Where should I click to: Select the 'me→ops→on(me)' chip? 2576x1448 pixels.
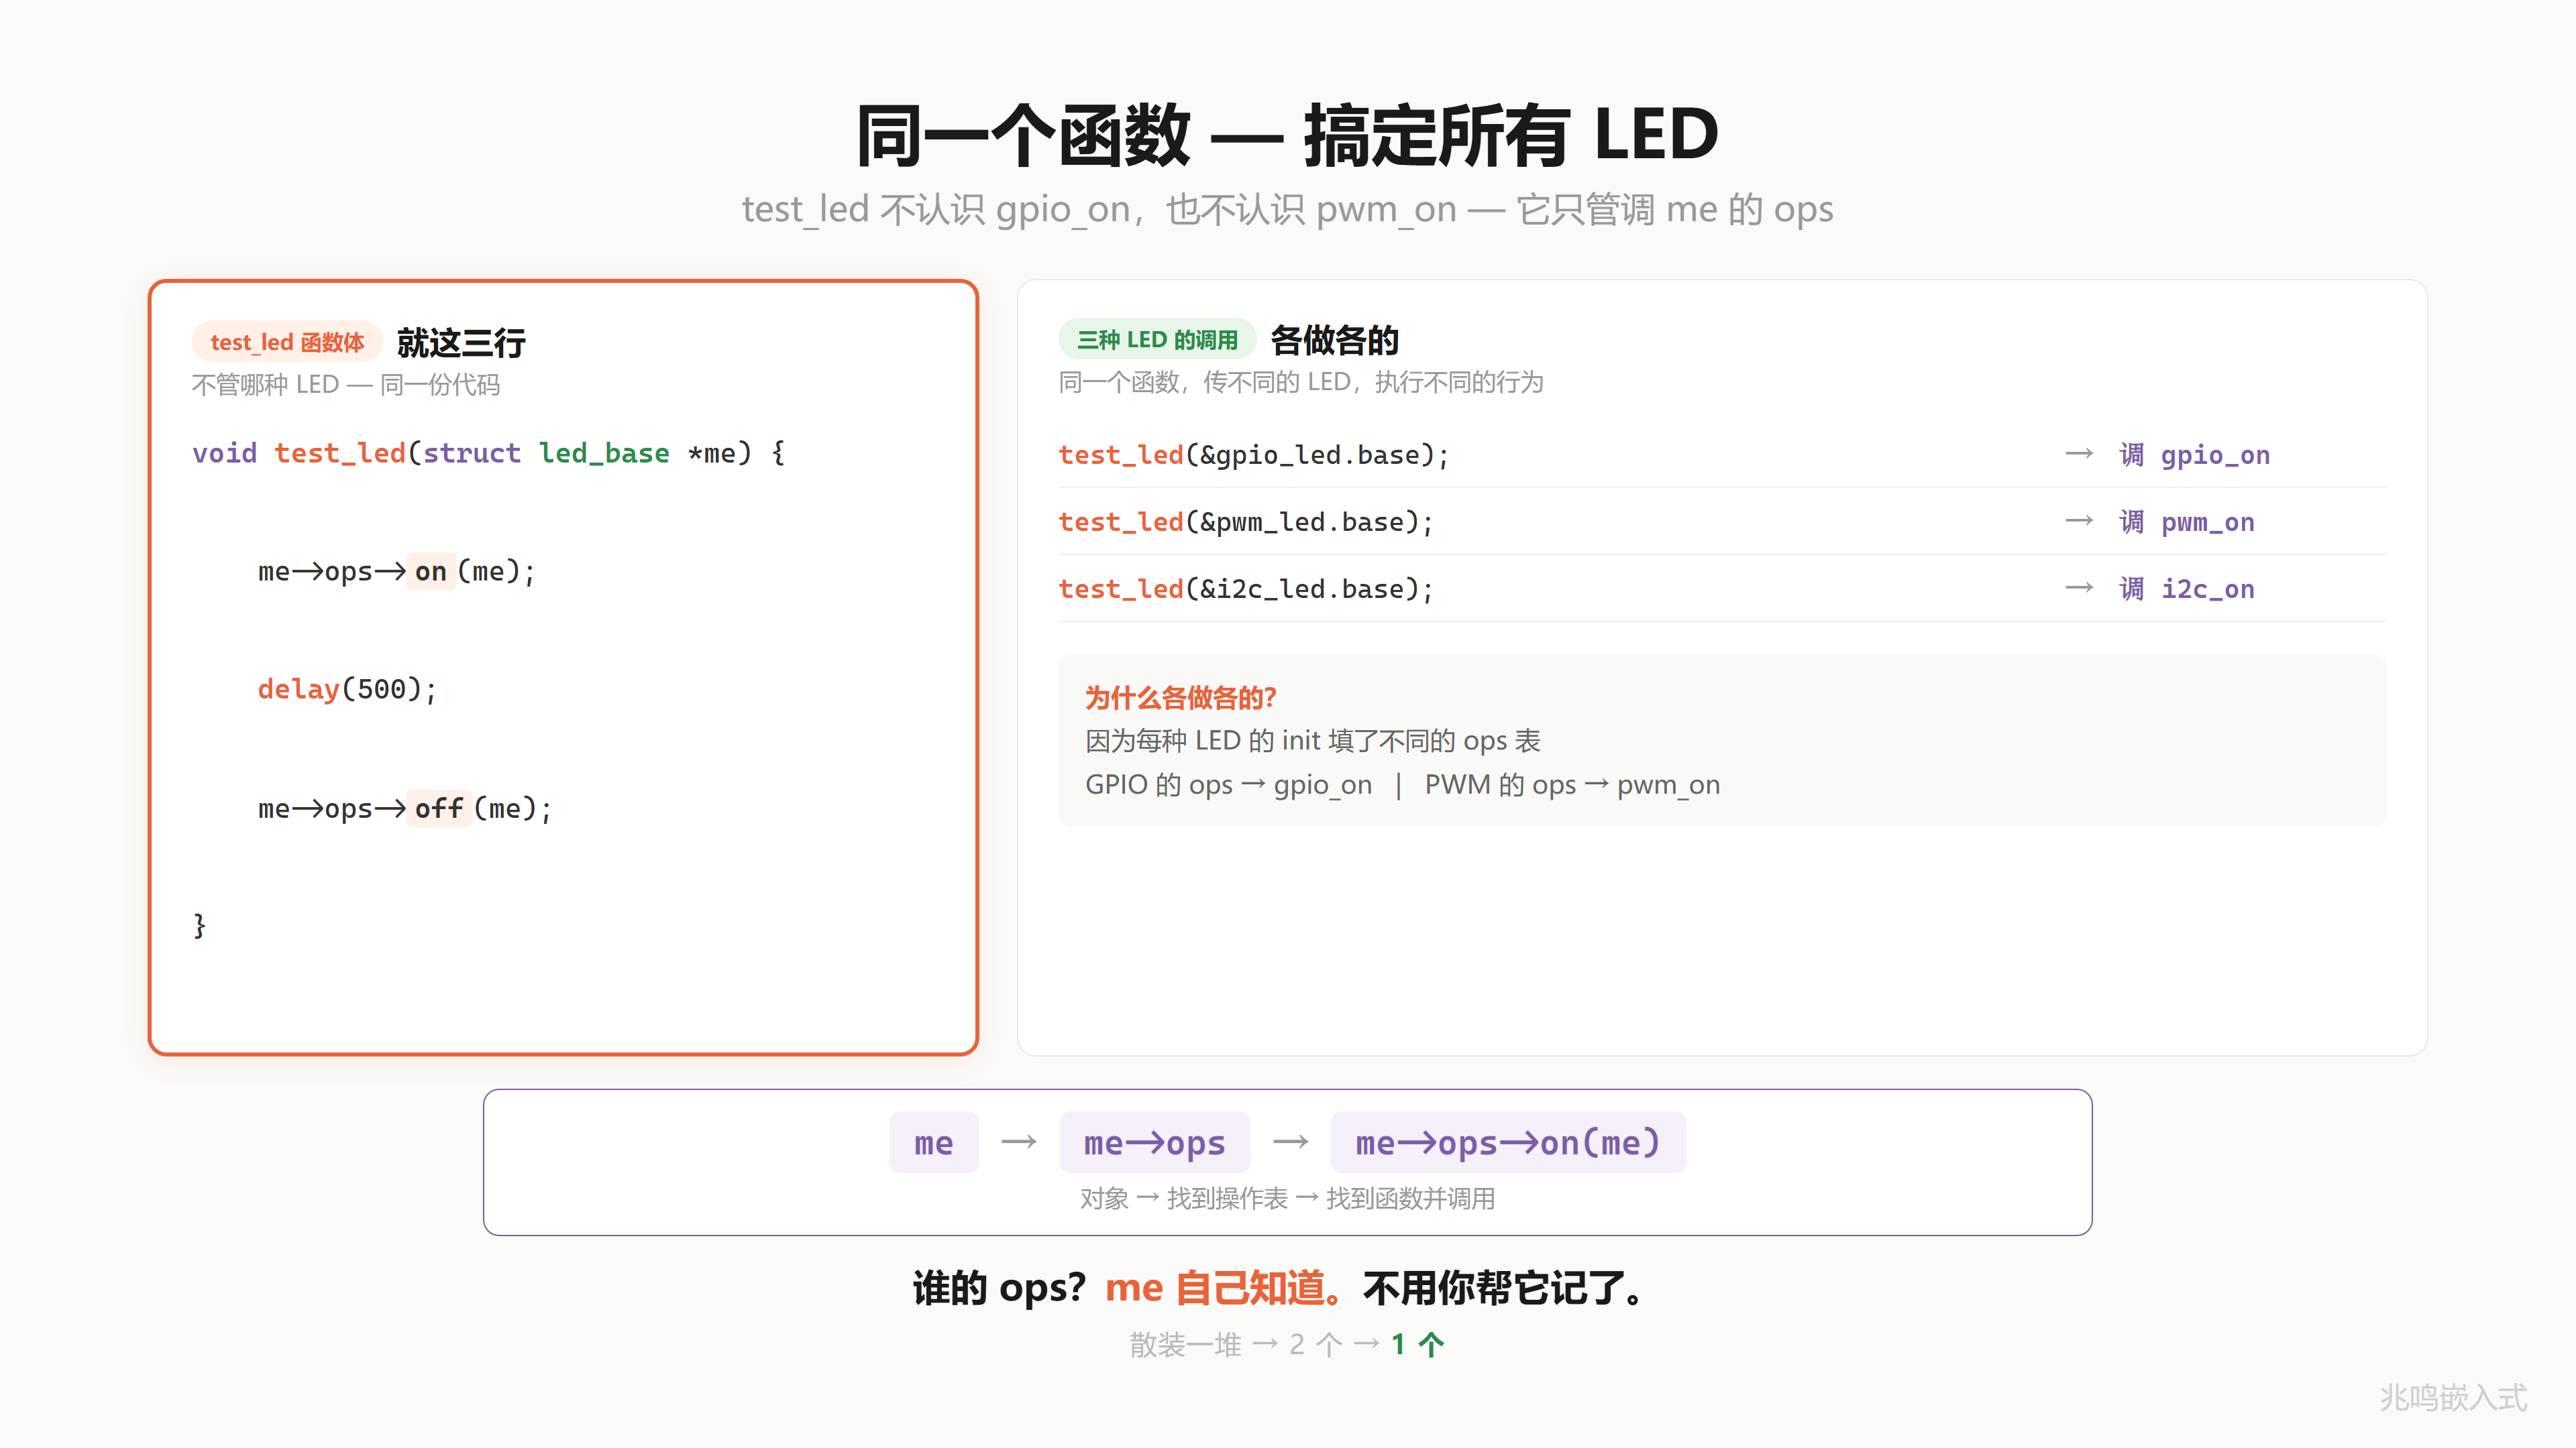pyautogui.click(x=1508, y=1142)
